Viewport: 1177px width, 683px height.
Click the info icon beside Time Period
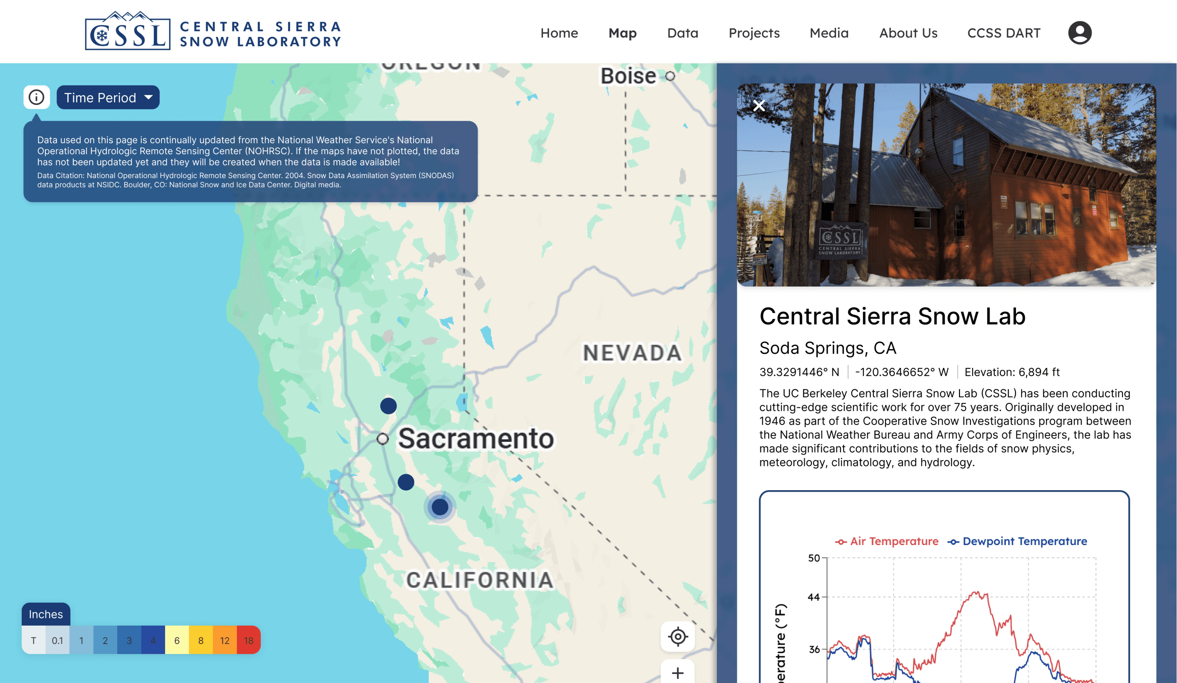coord(36,97)
